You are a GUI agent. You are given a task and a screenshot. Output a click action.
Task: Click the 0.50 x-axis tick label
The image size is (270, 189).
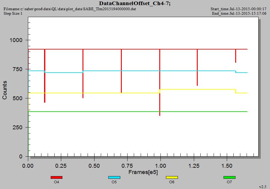coord(94,166)
